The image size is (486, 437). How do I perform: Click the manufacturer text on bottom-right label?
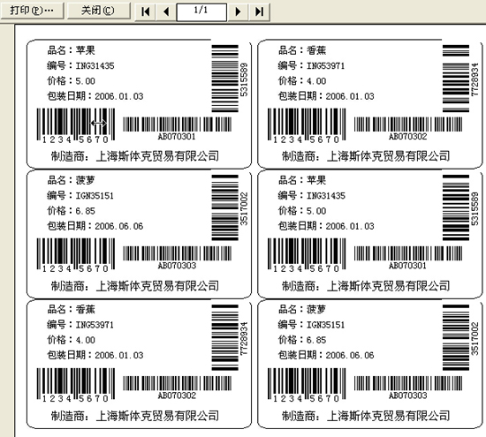(366, 415)
